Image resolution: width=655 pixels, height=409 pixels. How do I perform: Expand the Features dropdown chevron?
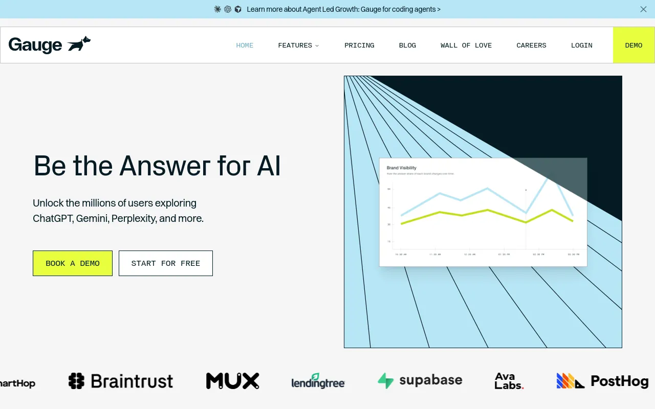coord(317,46)
